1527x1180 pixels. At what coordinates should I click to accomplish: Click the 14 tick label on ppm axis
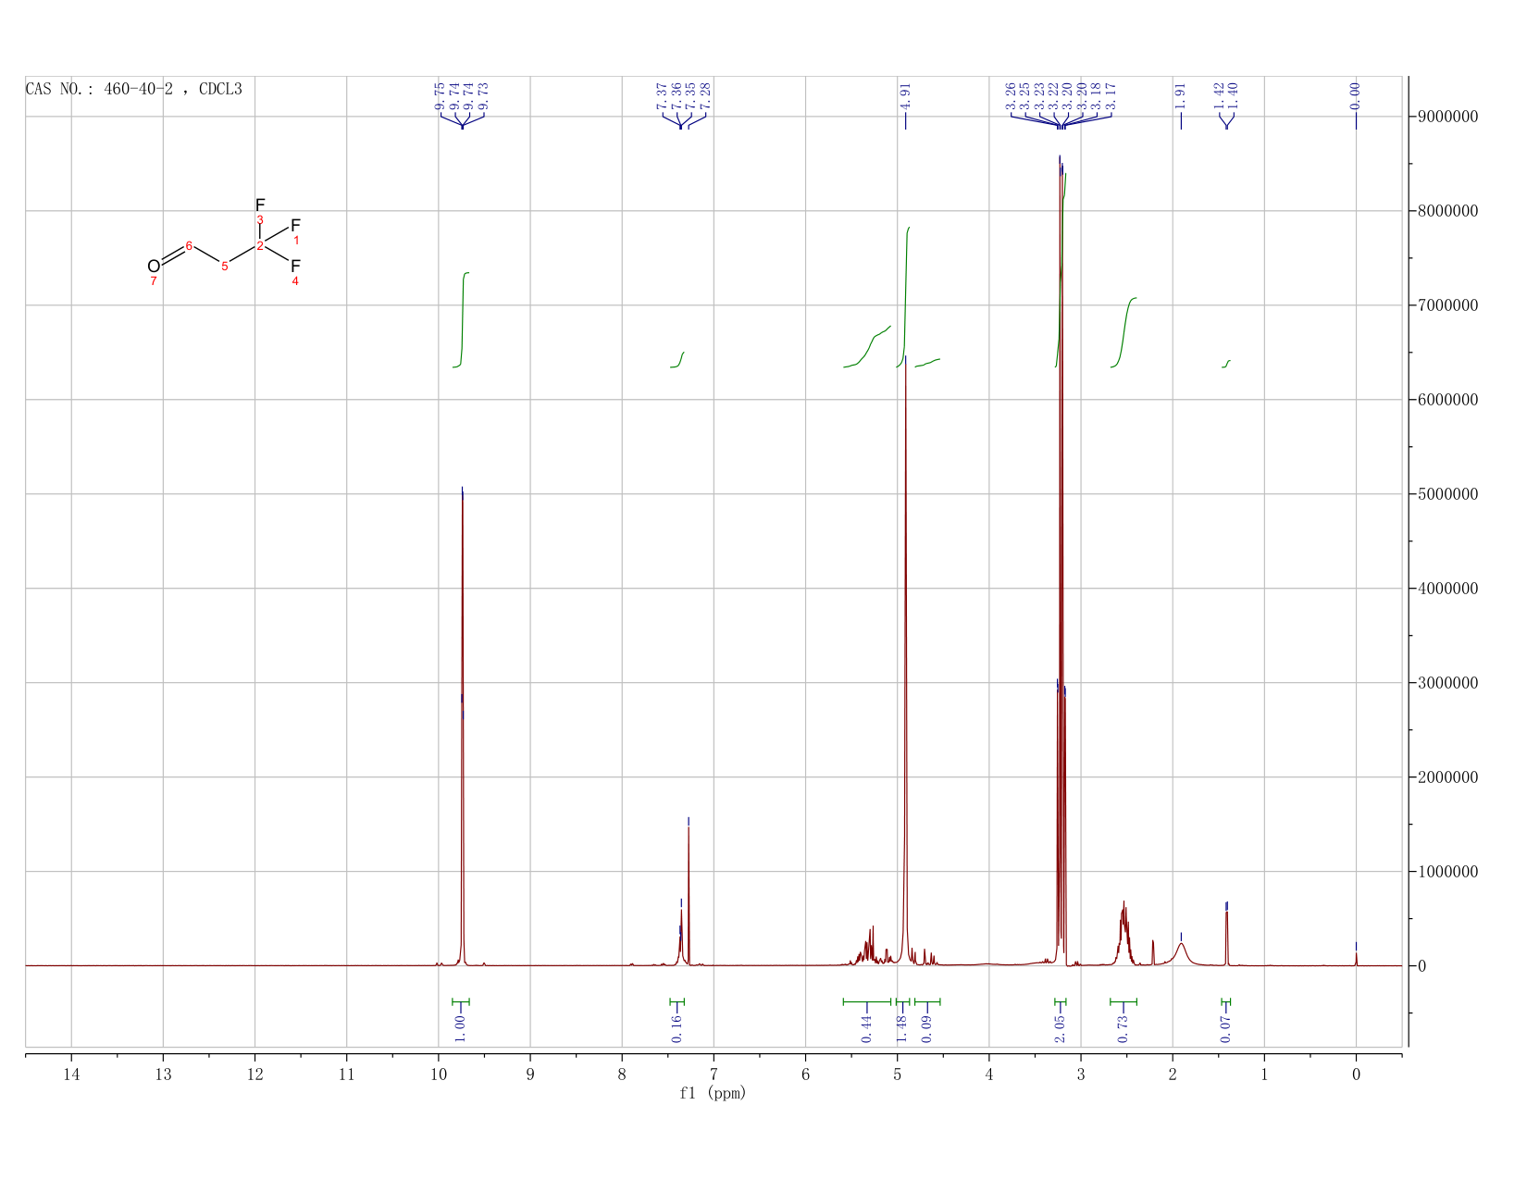tap(71, 1074)
